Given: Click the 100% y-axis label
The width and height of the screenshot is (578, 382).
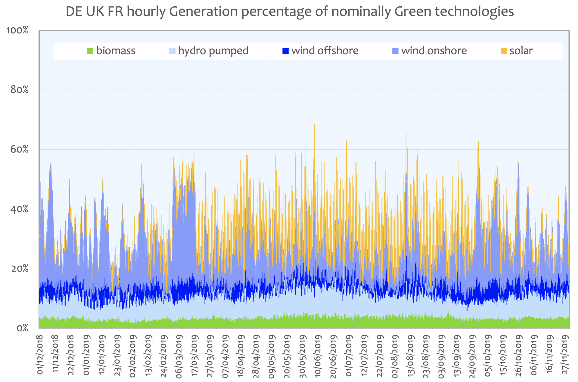Looking at the screenshot, I should coord(17,30).
